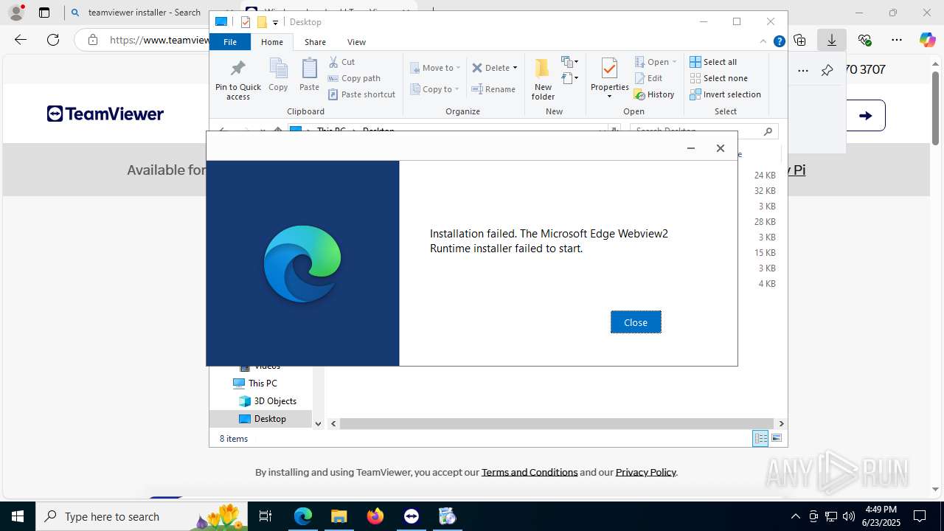This screenshot has width=944, height=531.
Task: Click the pin icon on TeamViewer page
Action: (827, 70)
